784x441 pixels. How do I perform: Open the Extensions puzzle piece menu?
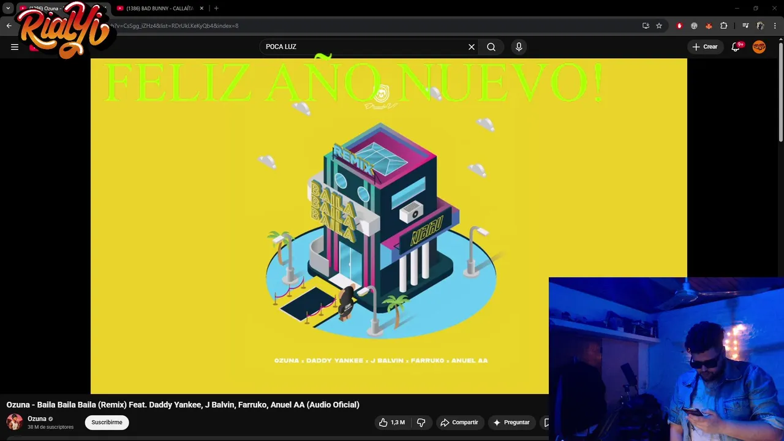pos(724,26)
